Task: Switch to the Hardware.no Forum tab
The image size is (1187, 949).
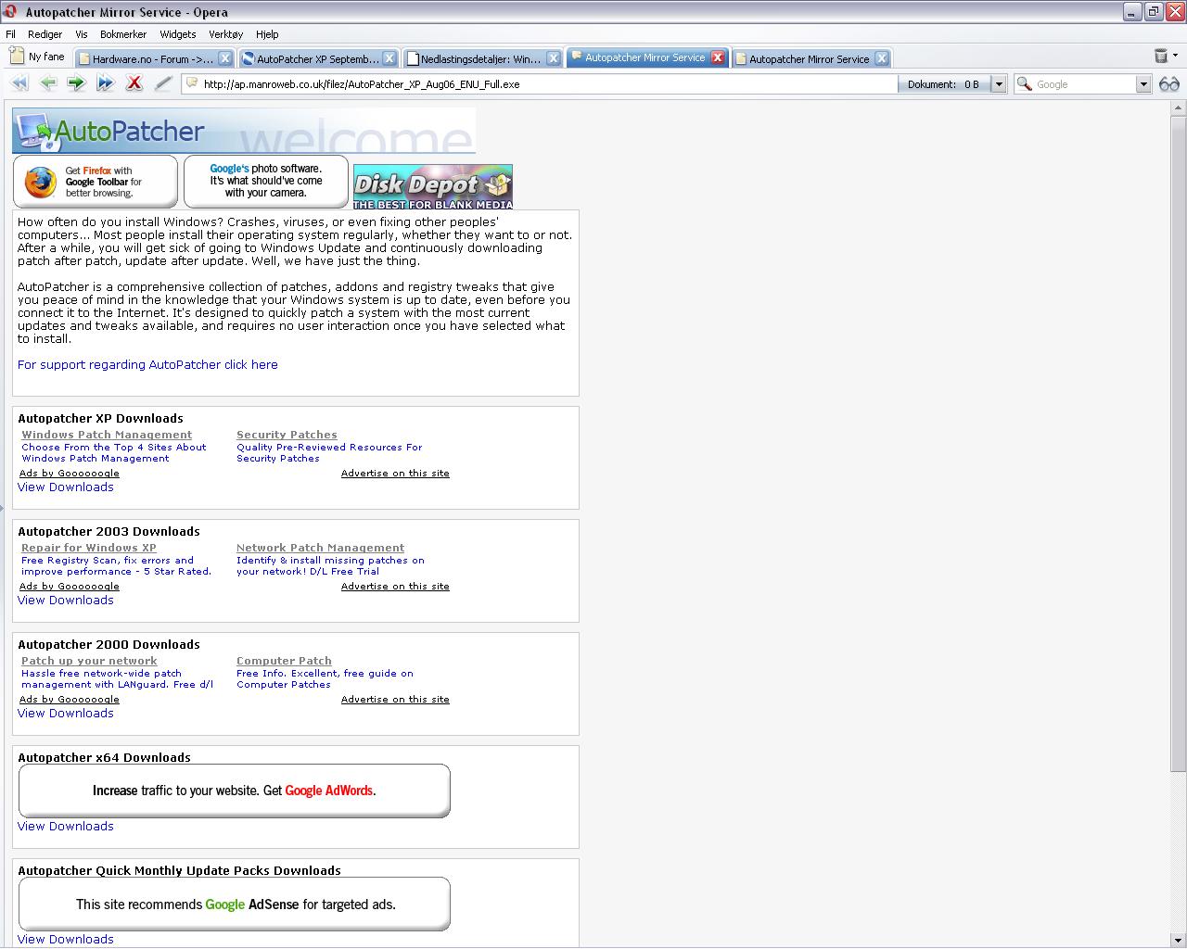Action: 153,58
